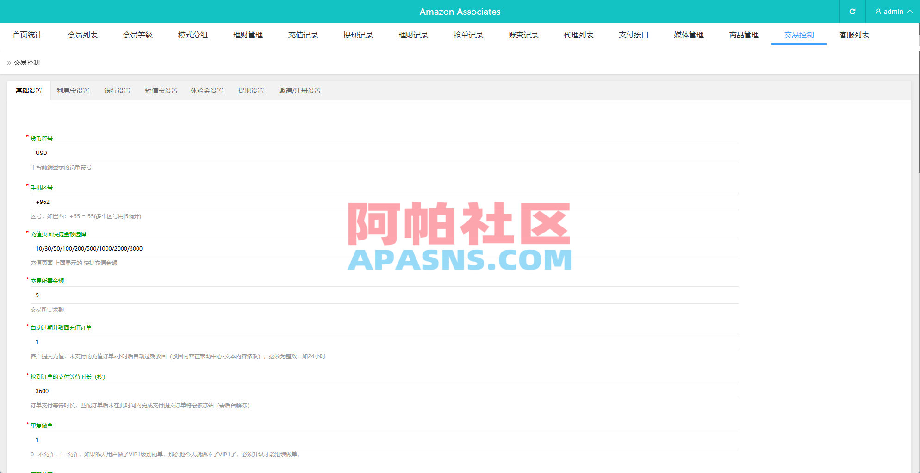Open the 短信宝设置 tab

(x=162, y=91)
